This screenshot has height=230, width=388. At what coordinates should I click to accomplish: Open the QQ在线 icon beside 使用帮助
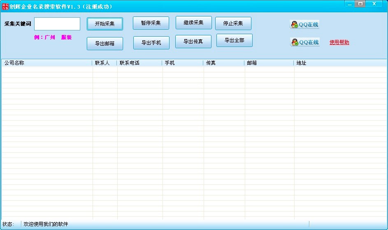305,42
